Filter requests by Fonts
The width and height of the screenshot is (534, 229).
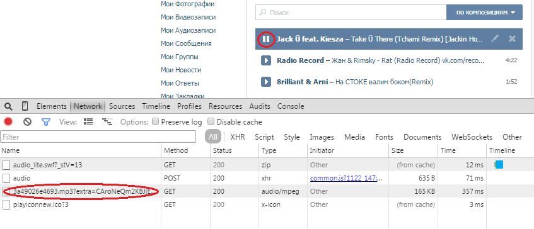[x=384, y=137]
